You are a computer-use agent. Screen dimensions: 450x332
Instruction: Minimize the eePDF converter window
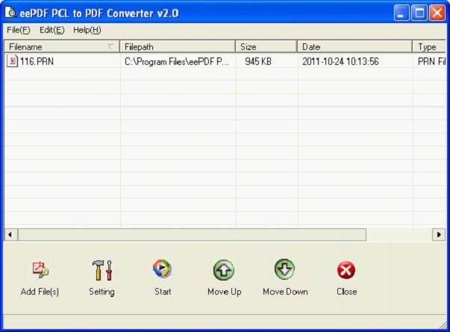401,13
